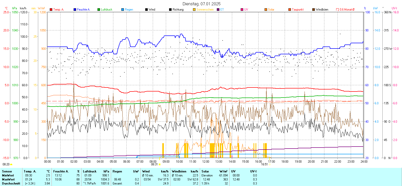Click the sun icon next to 08:20
Screen dimensions: 402x186
pos(11,164)
